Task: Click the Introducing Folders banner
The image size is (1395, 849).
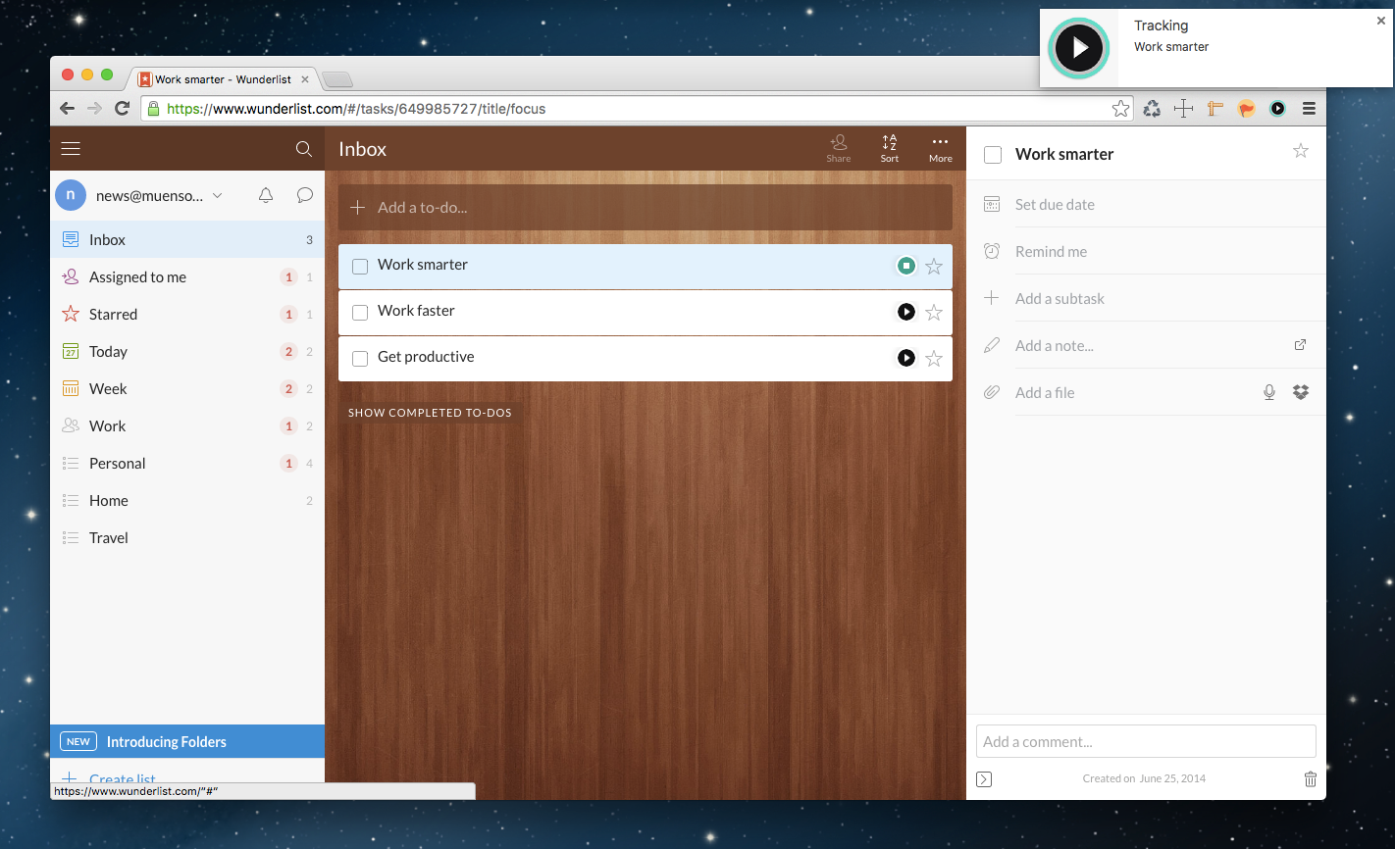Action: [187, 741]
